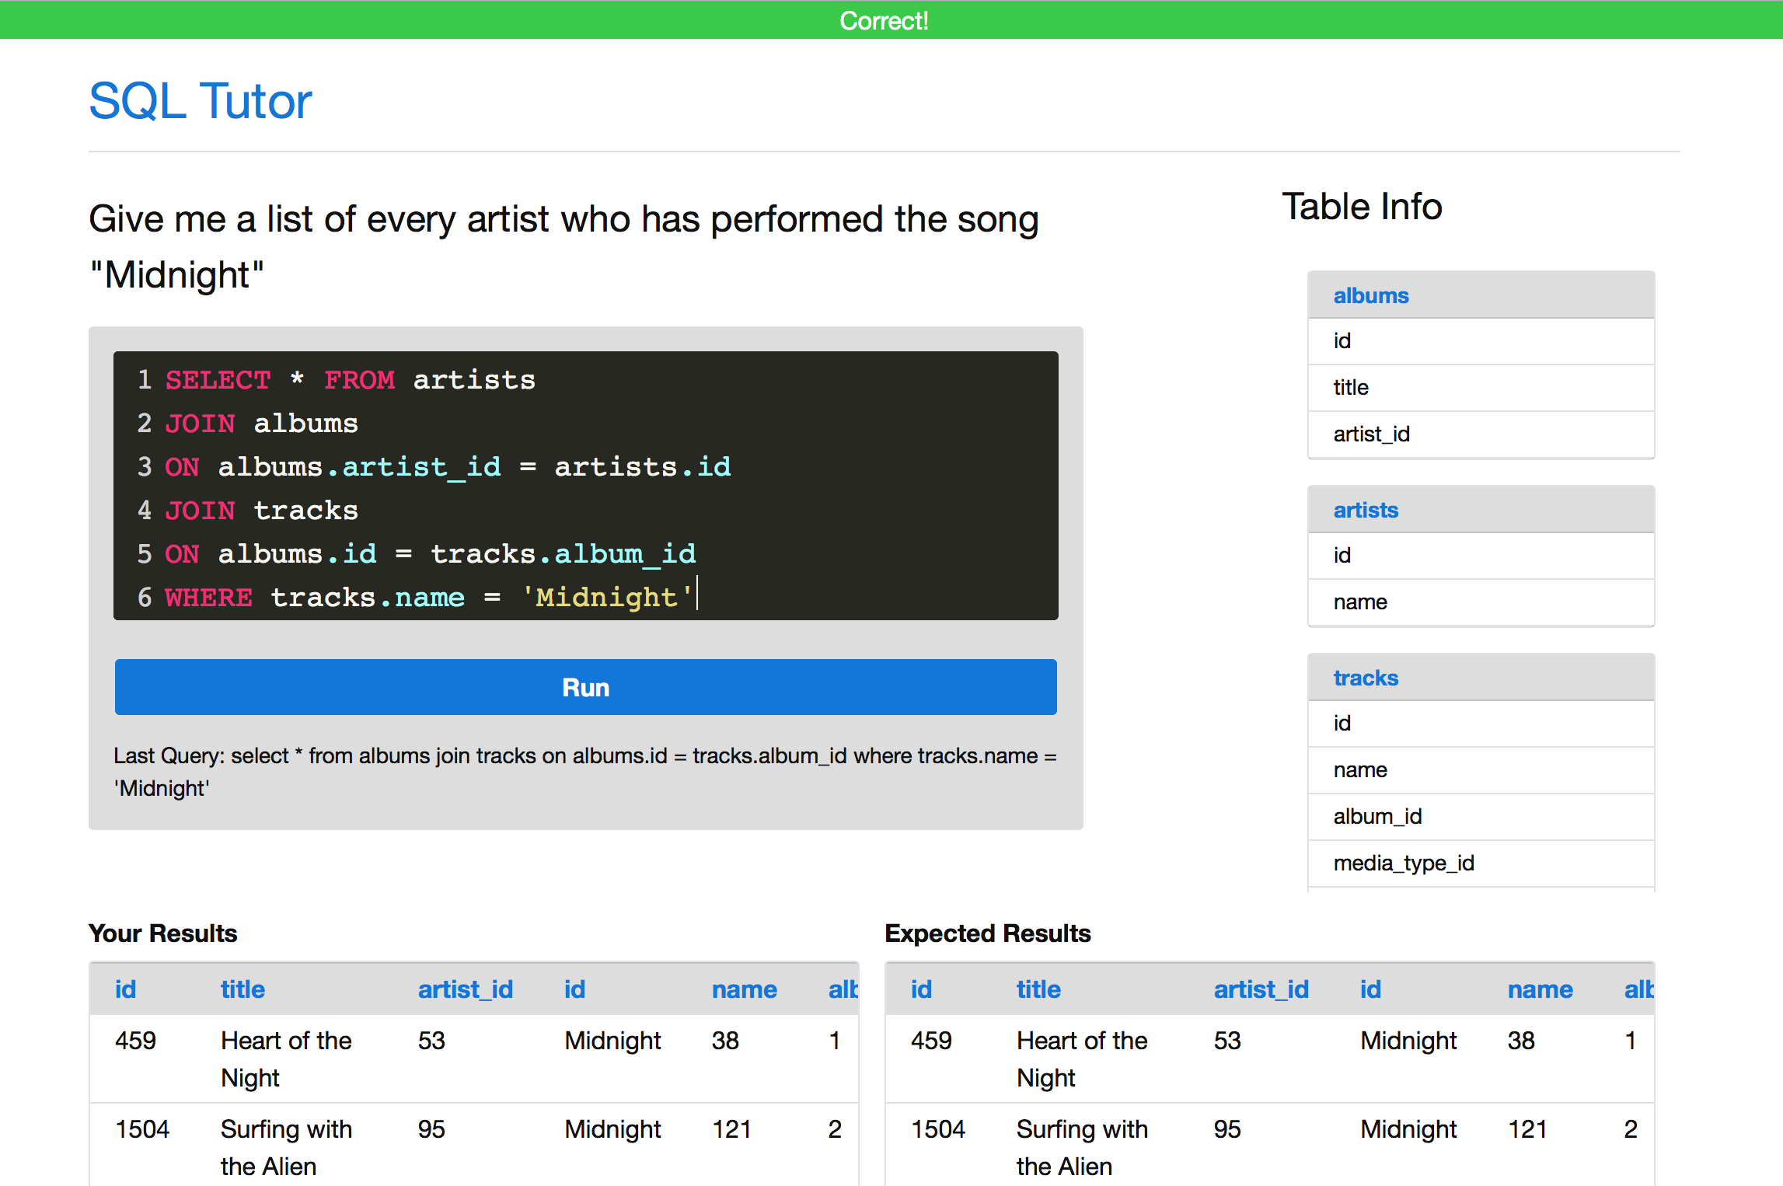Click the media_type_id row of the tracks table
Image resolution: width=1783 pixels, height=1186 pixels.
click(1481, 863)
